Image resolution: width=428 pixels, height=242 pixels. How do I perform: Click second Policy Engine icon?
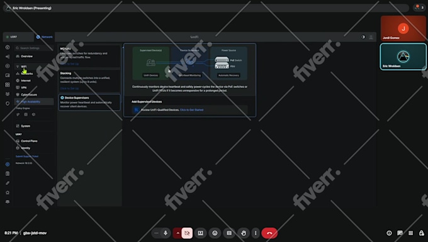pyautogui.click(x=26, y=115)
